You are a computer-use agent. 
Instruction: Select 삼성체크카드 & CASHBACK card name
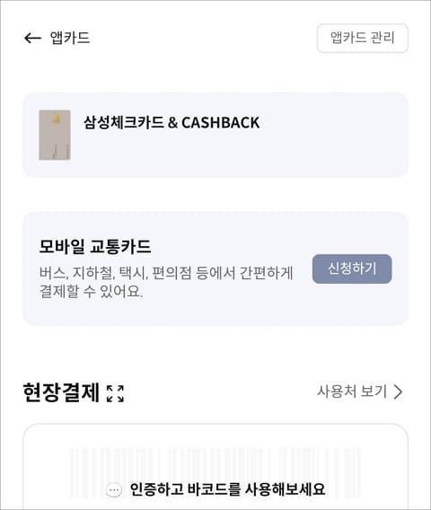(172, 123)
